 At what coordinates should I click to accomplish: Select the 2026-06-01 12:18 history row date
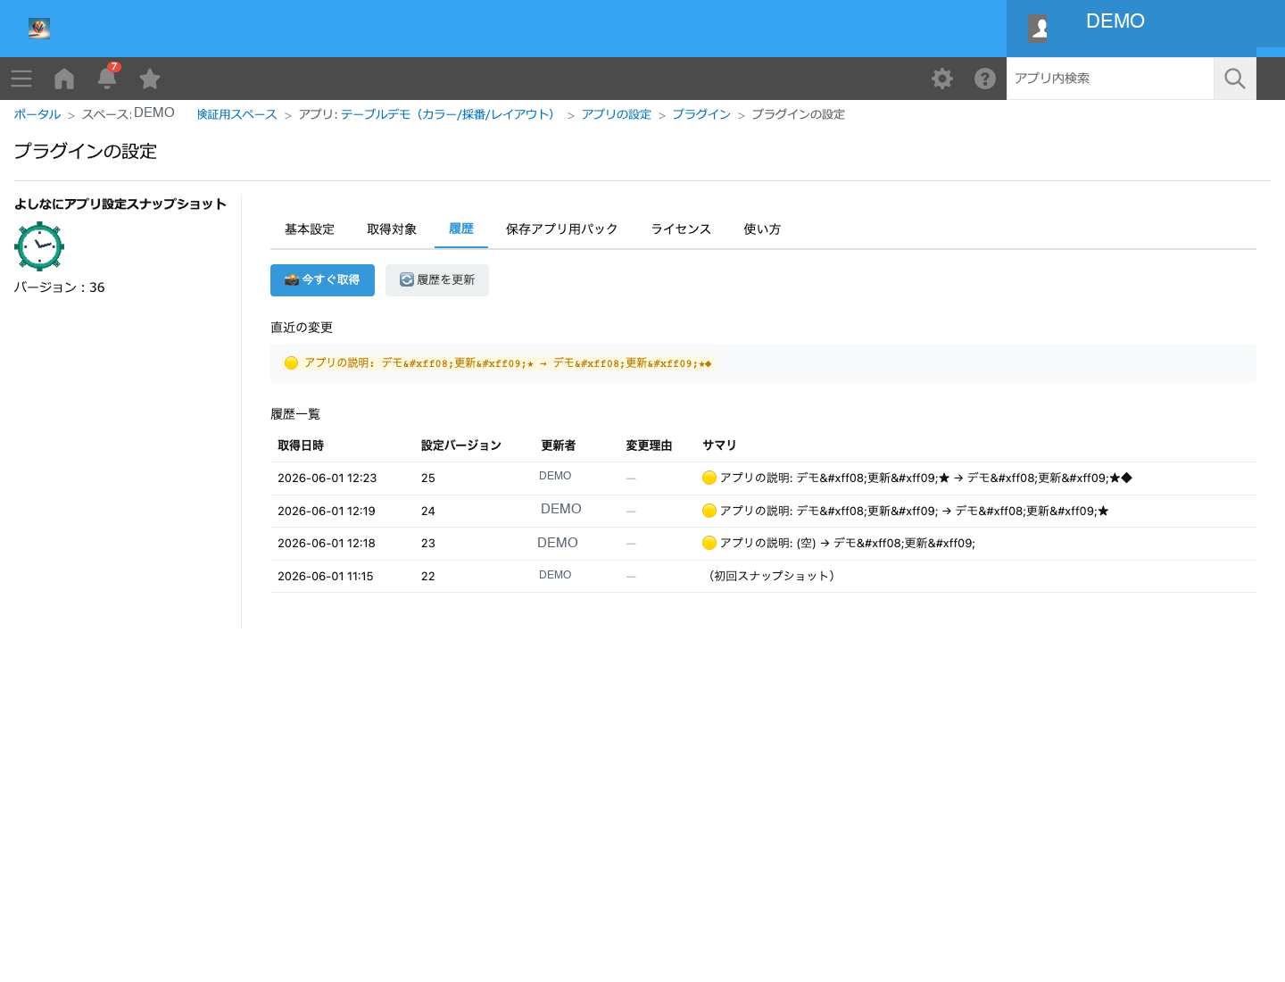(x=327, y=544)
